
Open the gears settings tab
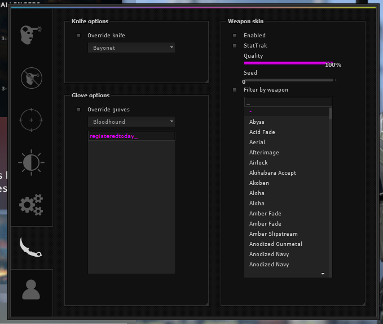[31, 204]
